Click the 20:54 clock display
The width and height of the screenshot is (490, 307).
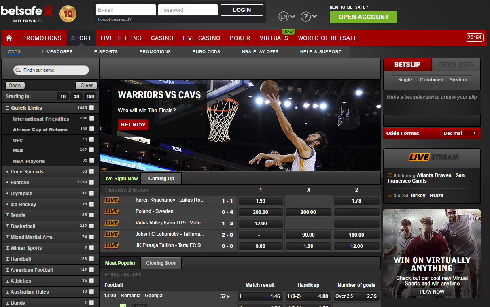point(475,38)
